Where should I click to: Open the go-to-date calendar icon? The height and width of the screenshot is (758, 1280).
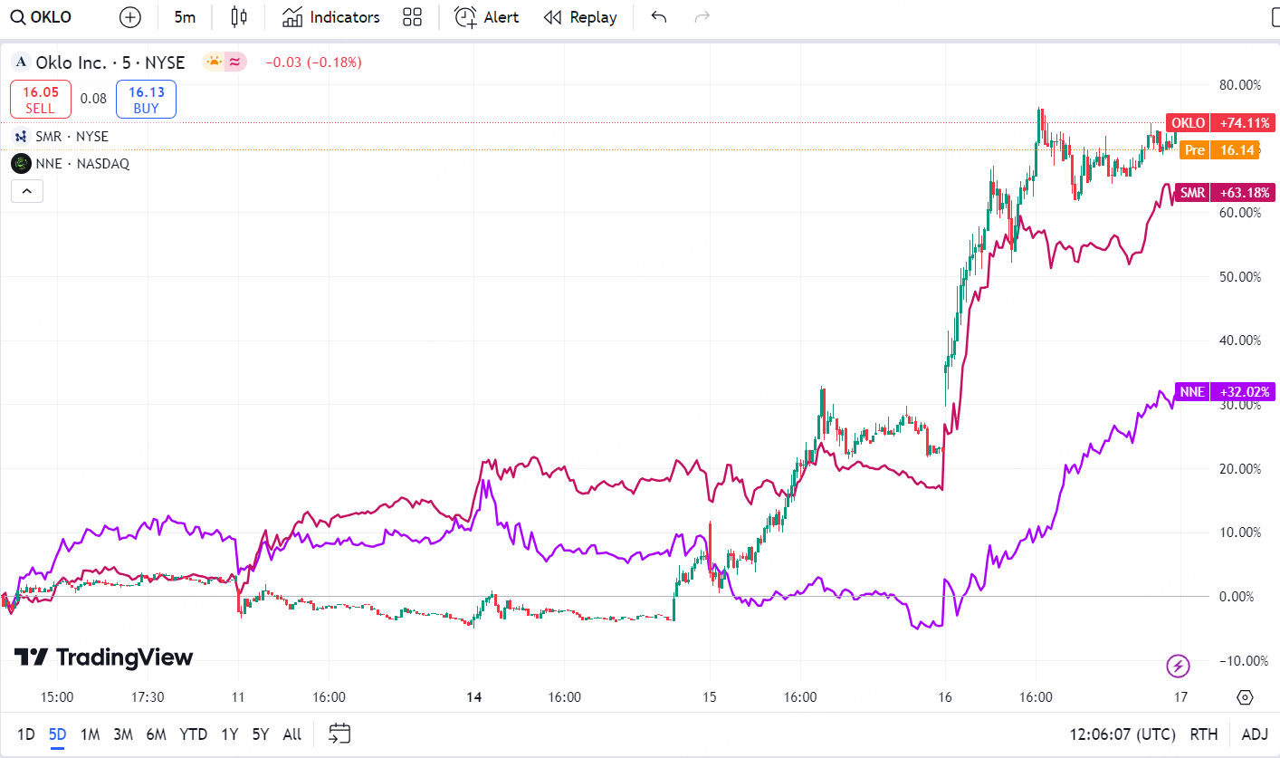339,734
